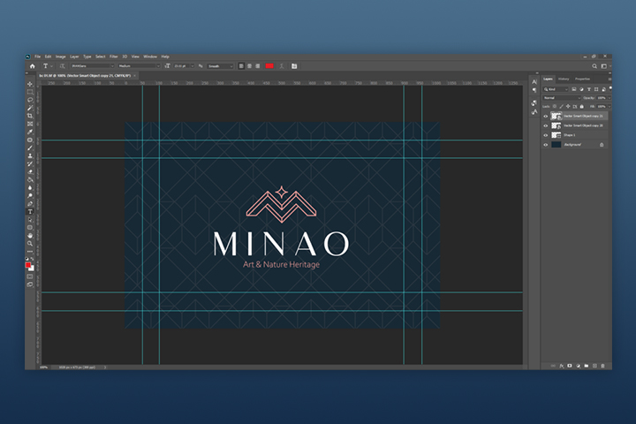The image size is (636, 424).
Task: Open the File menu
Action: click(37, 57)
